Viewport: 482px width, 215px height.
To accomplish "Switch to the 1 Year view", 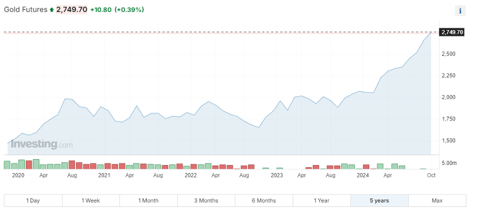I will [321, 200].
